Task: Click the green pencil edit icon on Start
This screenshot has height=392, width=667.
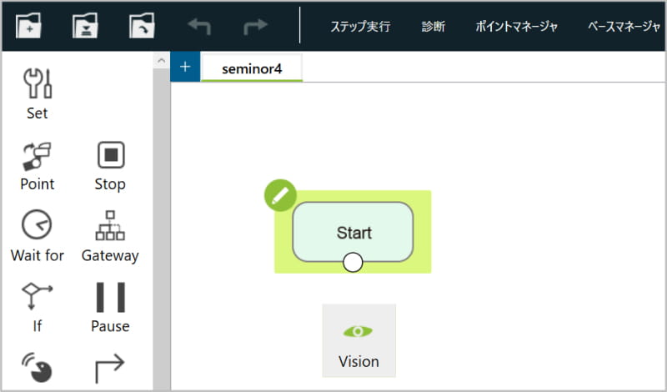Action: [280, 196]
